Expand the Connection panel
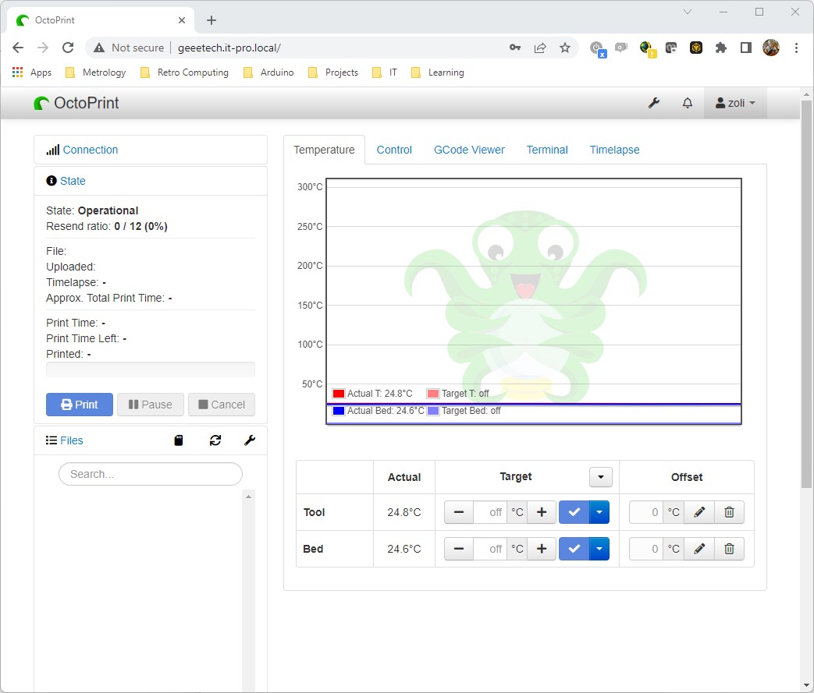Image resolution: width=814 pixels, height=693 pixels. click(x=91, y=150)
